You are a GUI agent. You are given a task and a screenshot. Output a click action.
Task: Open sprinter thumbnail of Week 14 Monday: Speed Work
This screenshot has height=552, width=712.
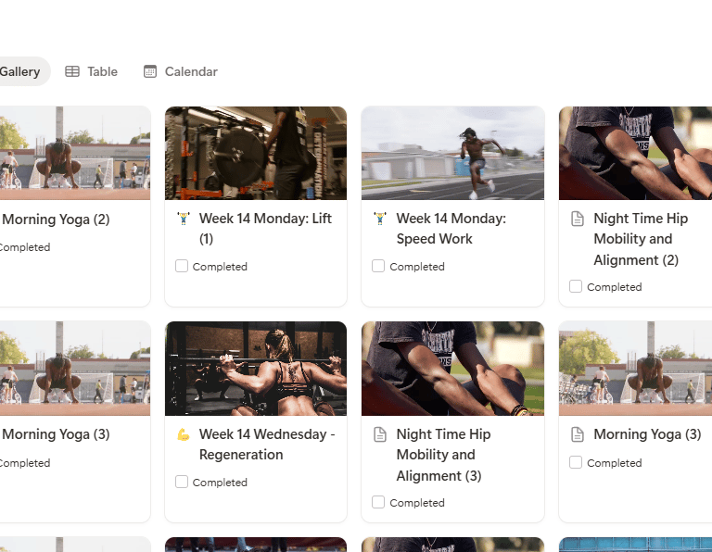[x=452, y=154]
